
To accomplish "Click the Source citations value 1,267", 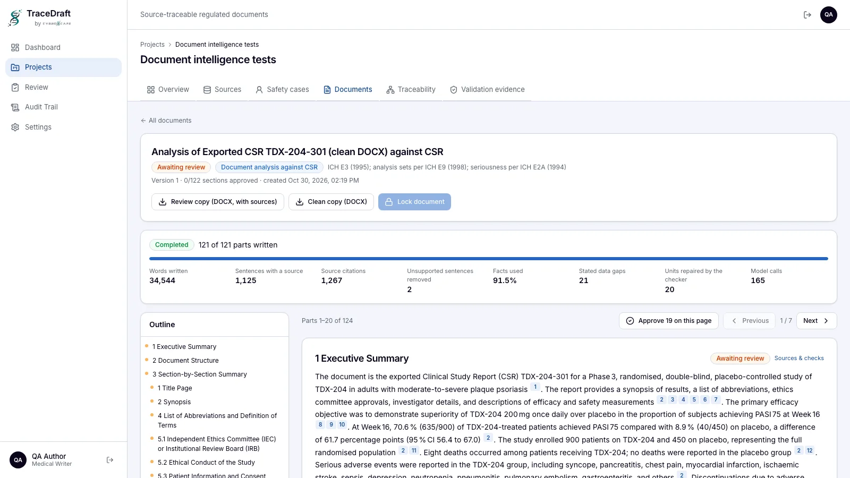I will [331, 281].
